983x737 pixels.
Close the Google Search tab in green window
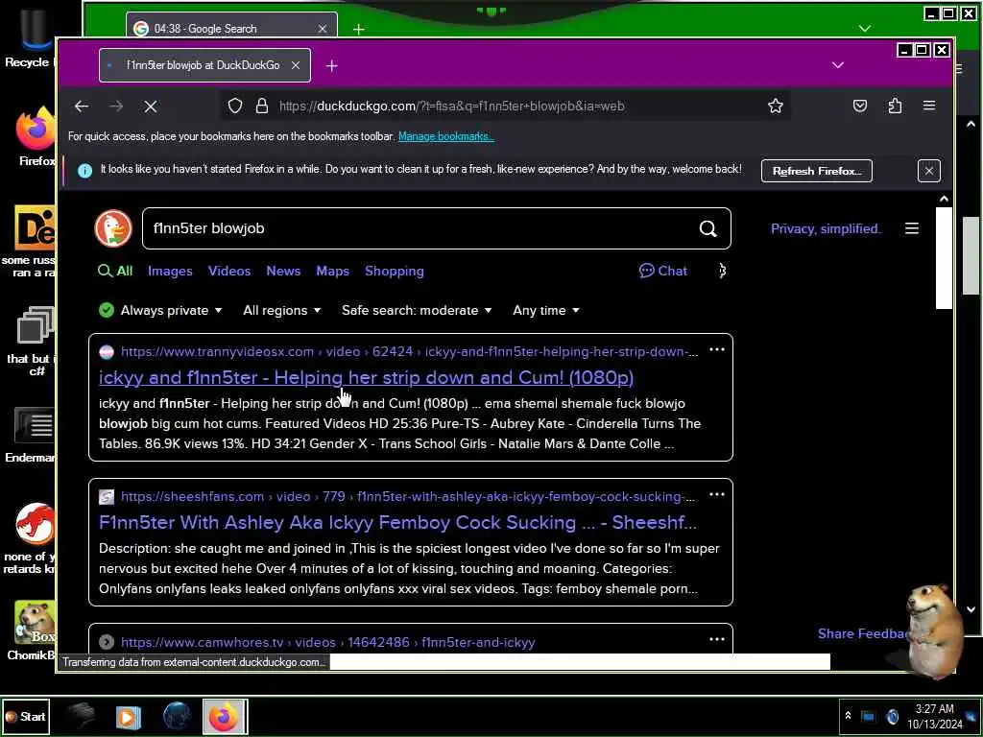point(323,29)
